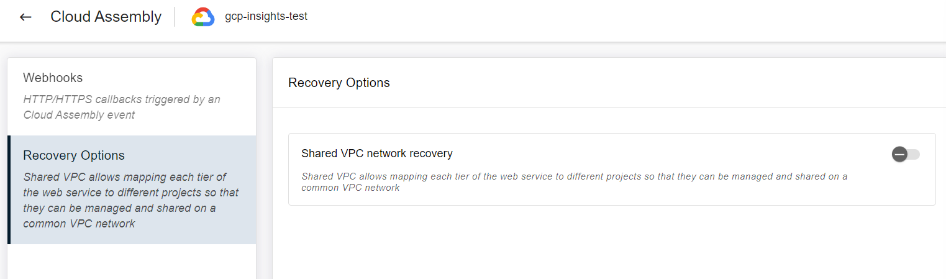The width and height of the screenshot is (946, 279).
Task: Click the sidebar Recovery Options description text
Action: (130, 200)
